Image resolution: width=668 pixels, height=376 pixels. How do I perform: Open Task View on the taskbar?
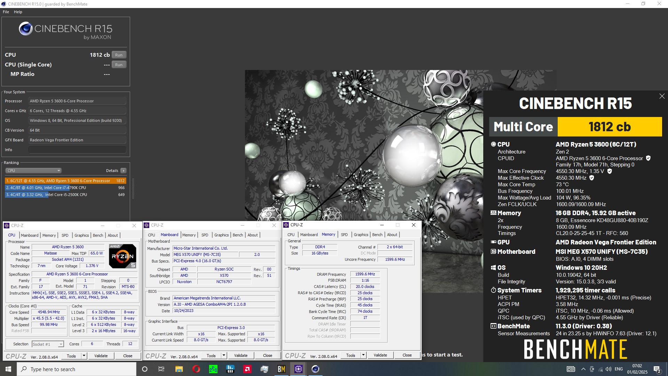point(161,369)
